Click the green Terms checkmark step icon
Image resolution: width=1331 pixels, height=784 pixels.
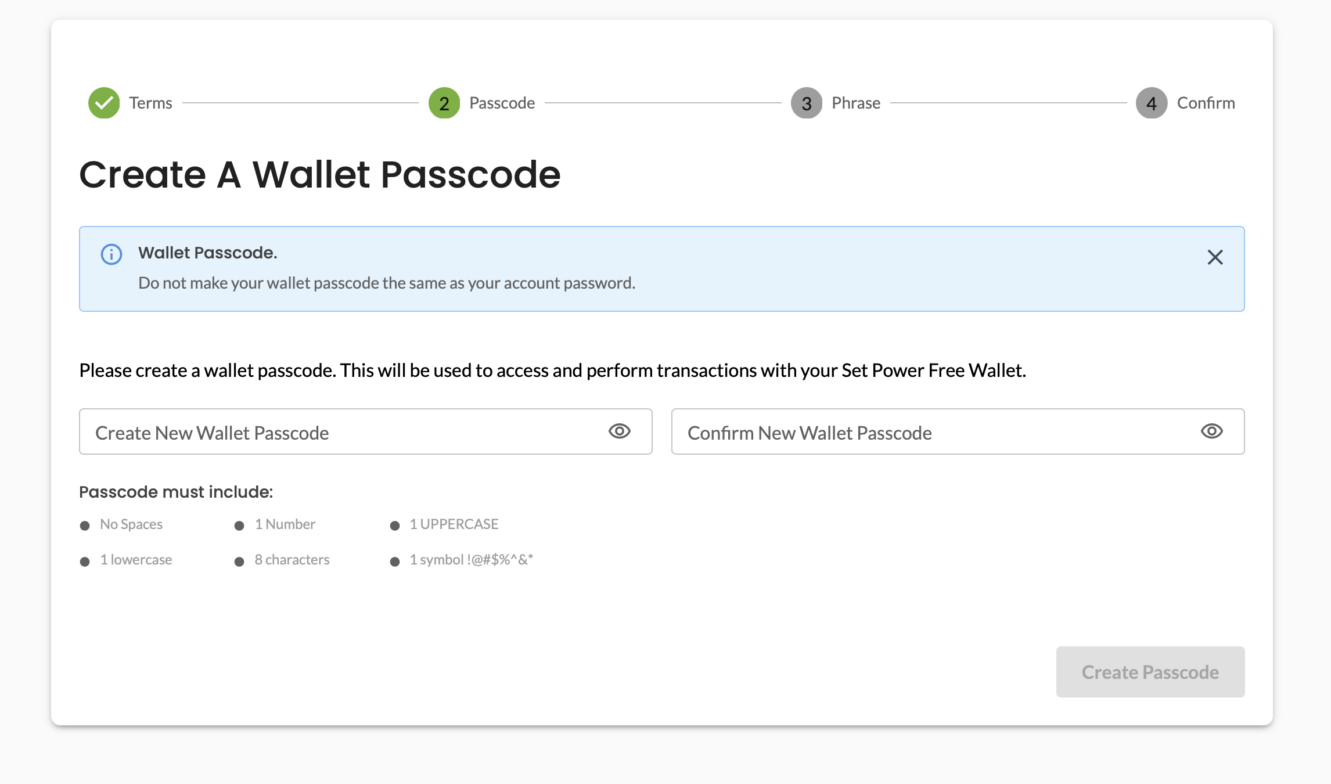click(x=104, y=103)
